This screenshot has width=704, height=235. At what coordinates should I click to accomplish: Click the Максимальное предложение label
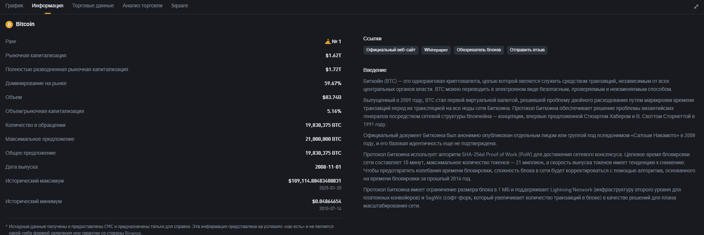click(40, 139)
